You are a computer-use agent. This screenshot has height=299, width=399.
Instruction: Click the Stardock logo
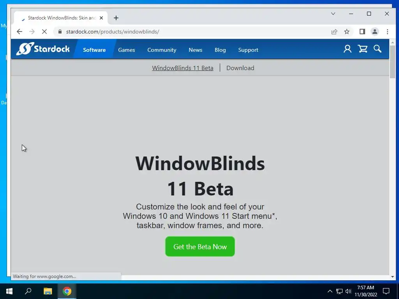coord(43,49)
